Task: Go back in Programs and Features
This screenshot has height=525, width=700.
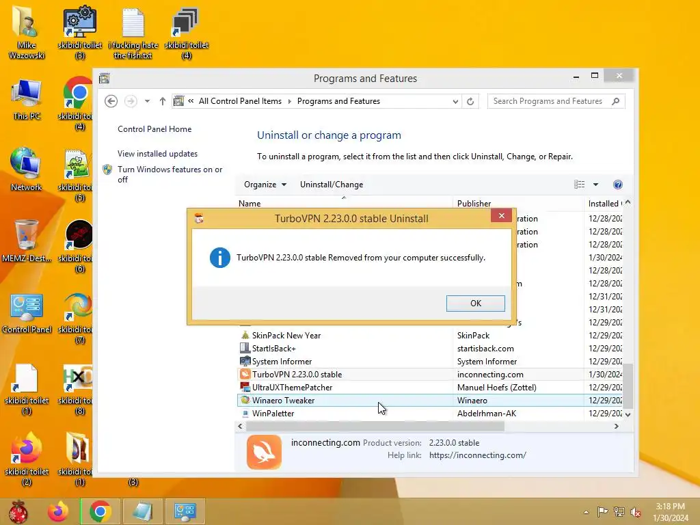Action: coord(111,101)
